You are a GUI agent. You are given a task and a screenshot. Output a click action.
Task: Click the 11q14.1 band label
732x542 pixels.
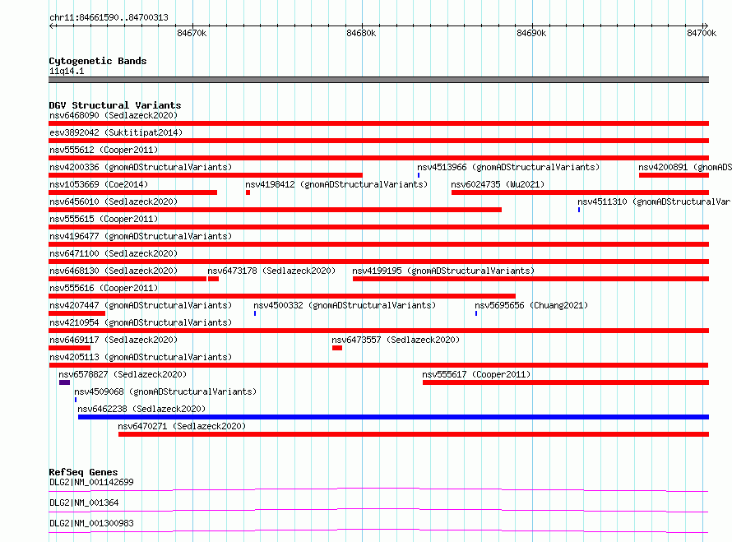pos(67,71)
